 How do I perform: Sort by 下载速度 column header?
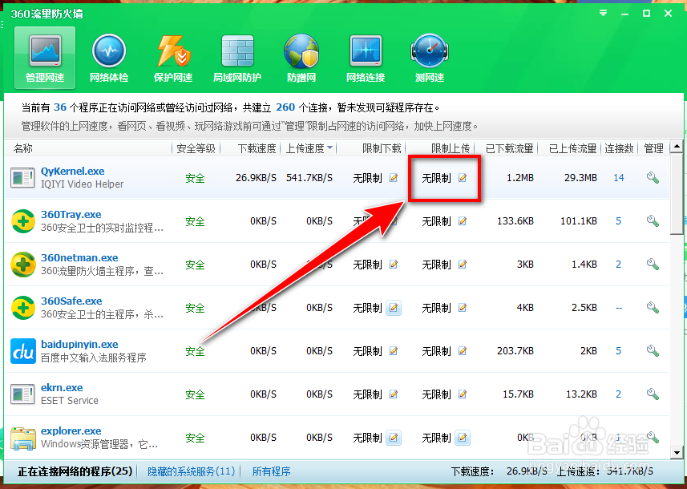pos(257,148)
